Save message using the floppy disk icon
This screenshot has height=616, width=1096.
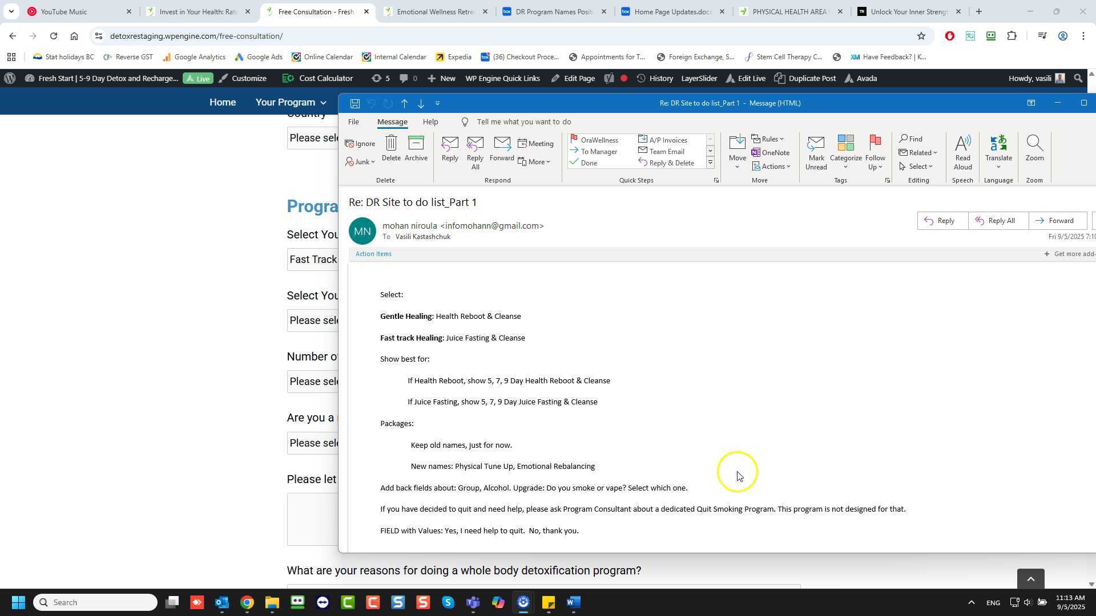pyautogui.click(x=355, y=103)
